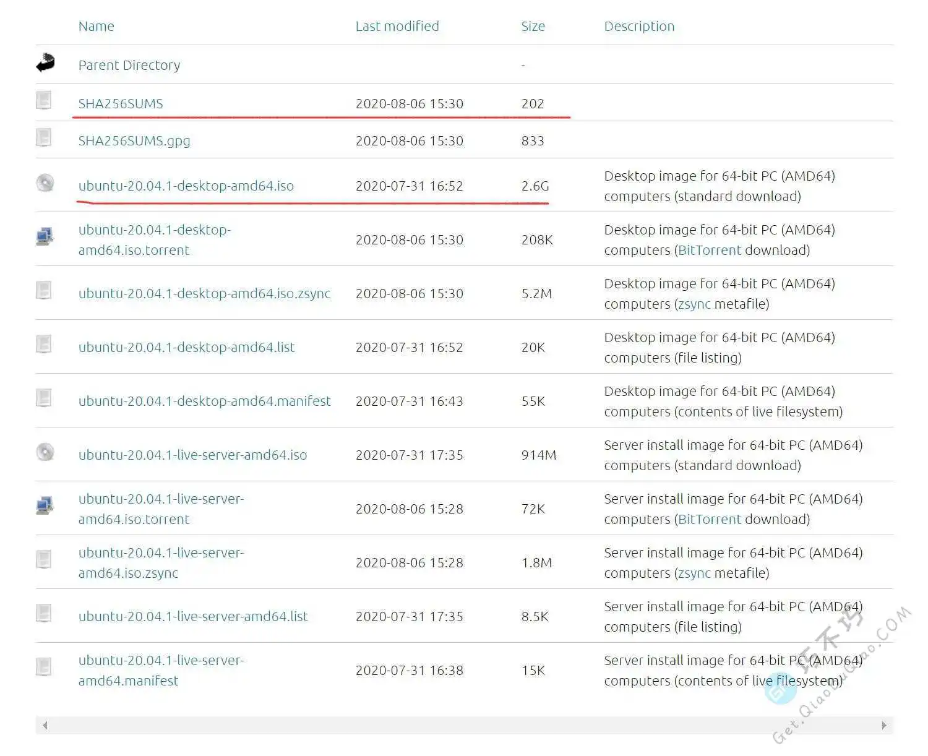The width and height of the screenshot is (928, 756).
Task: Click the file icon for desktop-amd64.manifest
Action: coord(44,398)
